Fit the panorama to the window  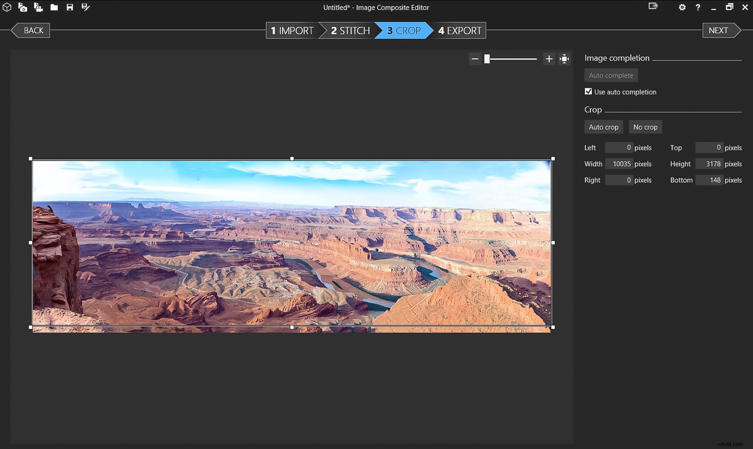564,59
